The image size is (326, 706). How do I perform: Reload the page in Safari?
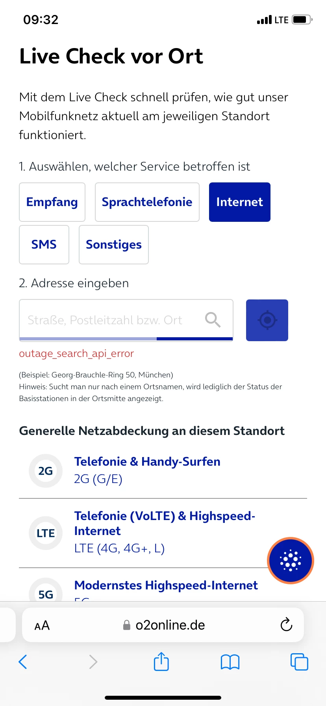tap(286, 625)
